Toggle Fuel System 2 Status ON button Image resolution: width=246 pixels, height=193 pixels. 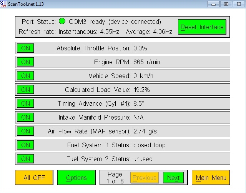(x=25, y=159)
